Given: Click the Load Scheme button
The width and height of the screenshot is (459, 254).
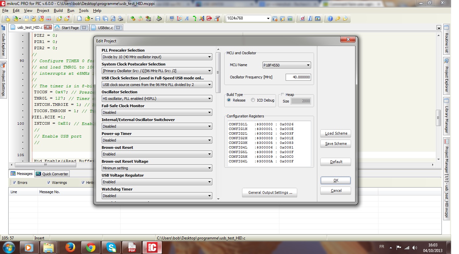Looking at the screenshot, I should pos(335,133).
